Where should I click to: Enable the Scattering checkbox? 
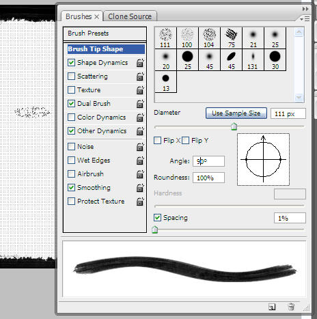tap(71, 76)
